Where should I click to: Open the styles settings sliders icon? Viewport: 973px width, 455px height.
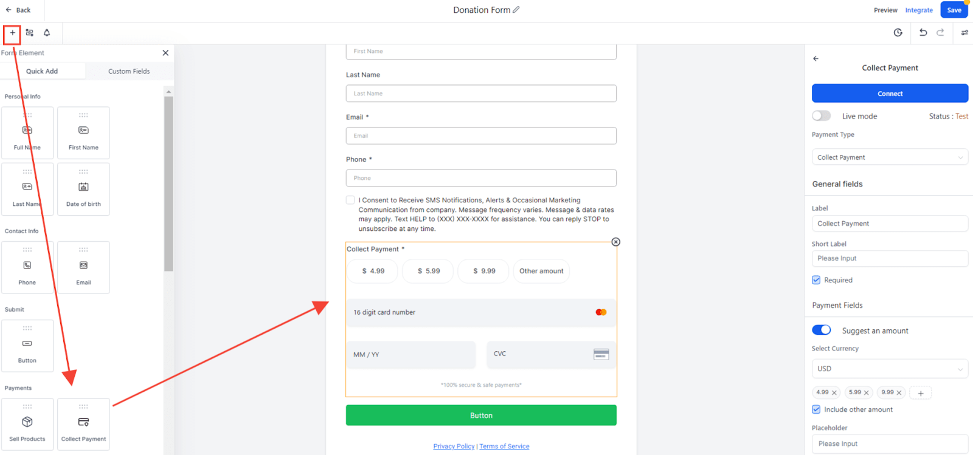coord(964,33)
